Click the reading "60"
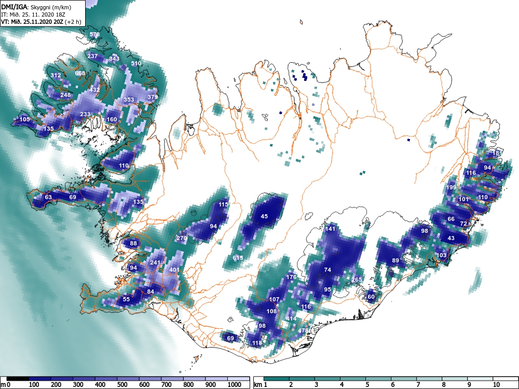 (x=371, y=297)
